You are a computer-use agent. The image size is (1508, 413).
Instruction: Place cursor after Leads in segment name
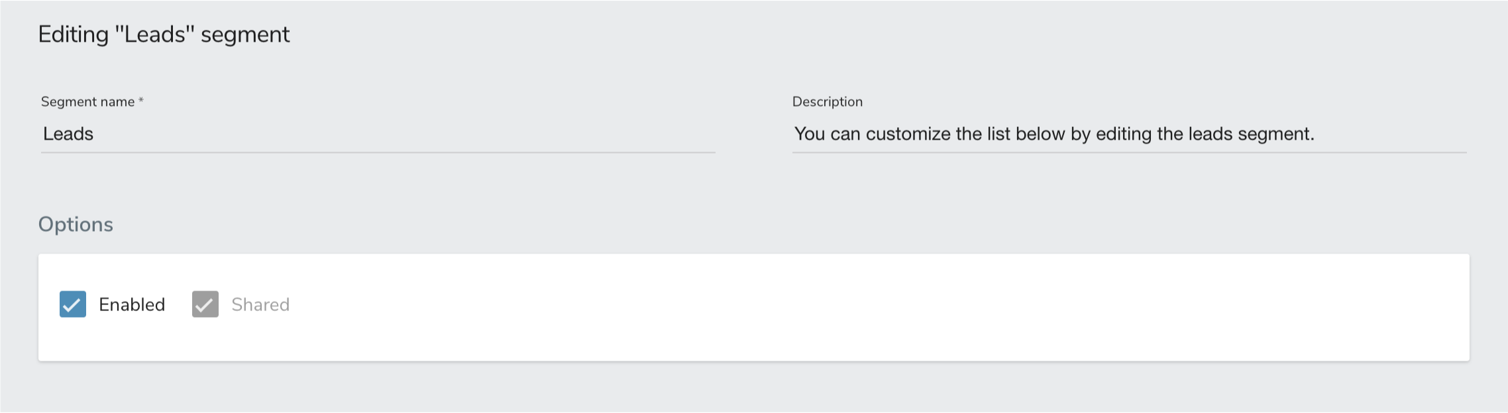coord(95,134)
